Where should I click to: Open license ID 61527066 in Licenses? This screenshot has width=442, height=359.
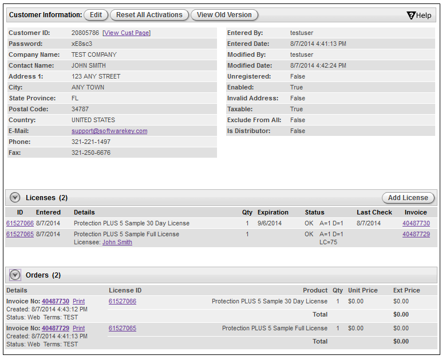(20, 224)
